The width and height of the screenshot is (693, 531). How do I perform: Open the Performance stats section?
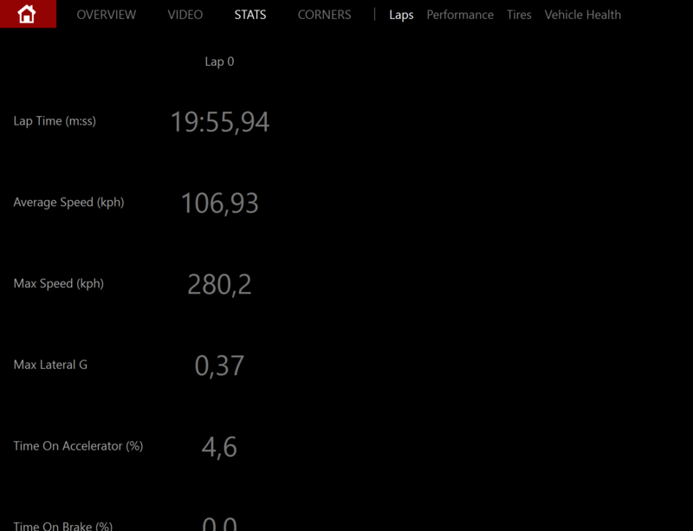pos(460,15)
